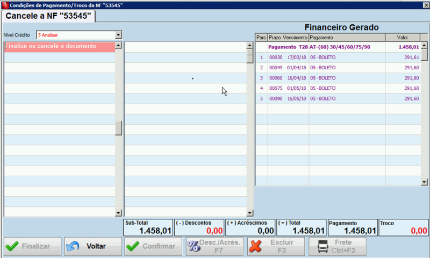The height and width of the screenshot is (258, 430).
Task: Click the left list scroll-down arrow
Action: 118,213
